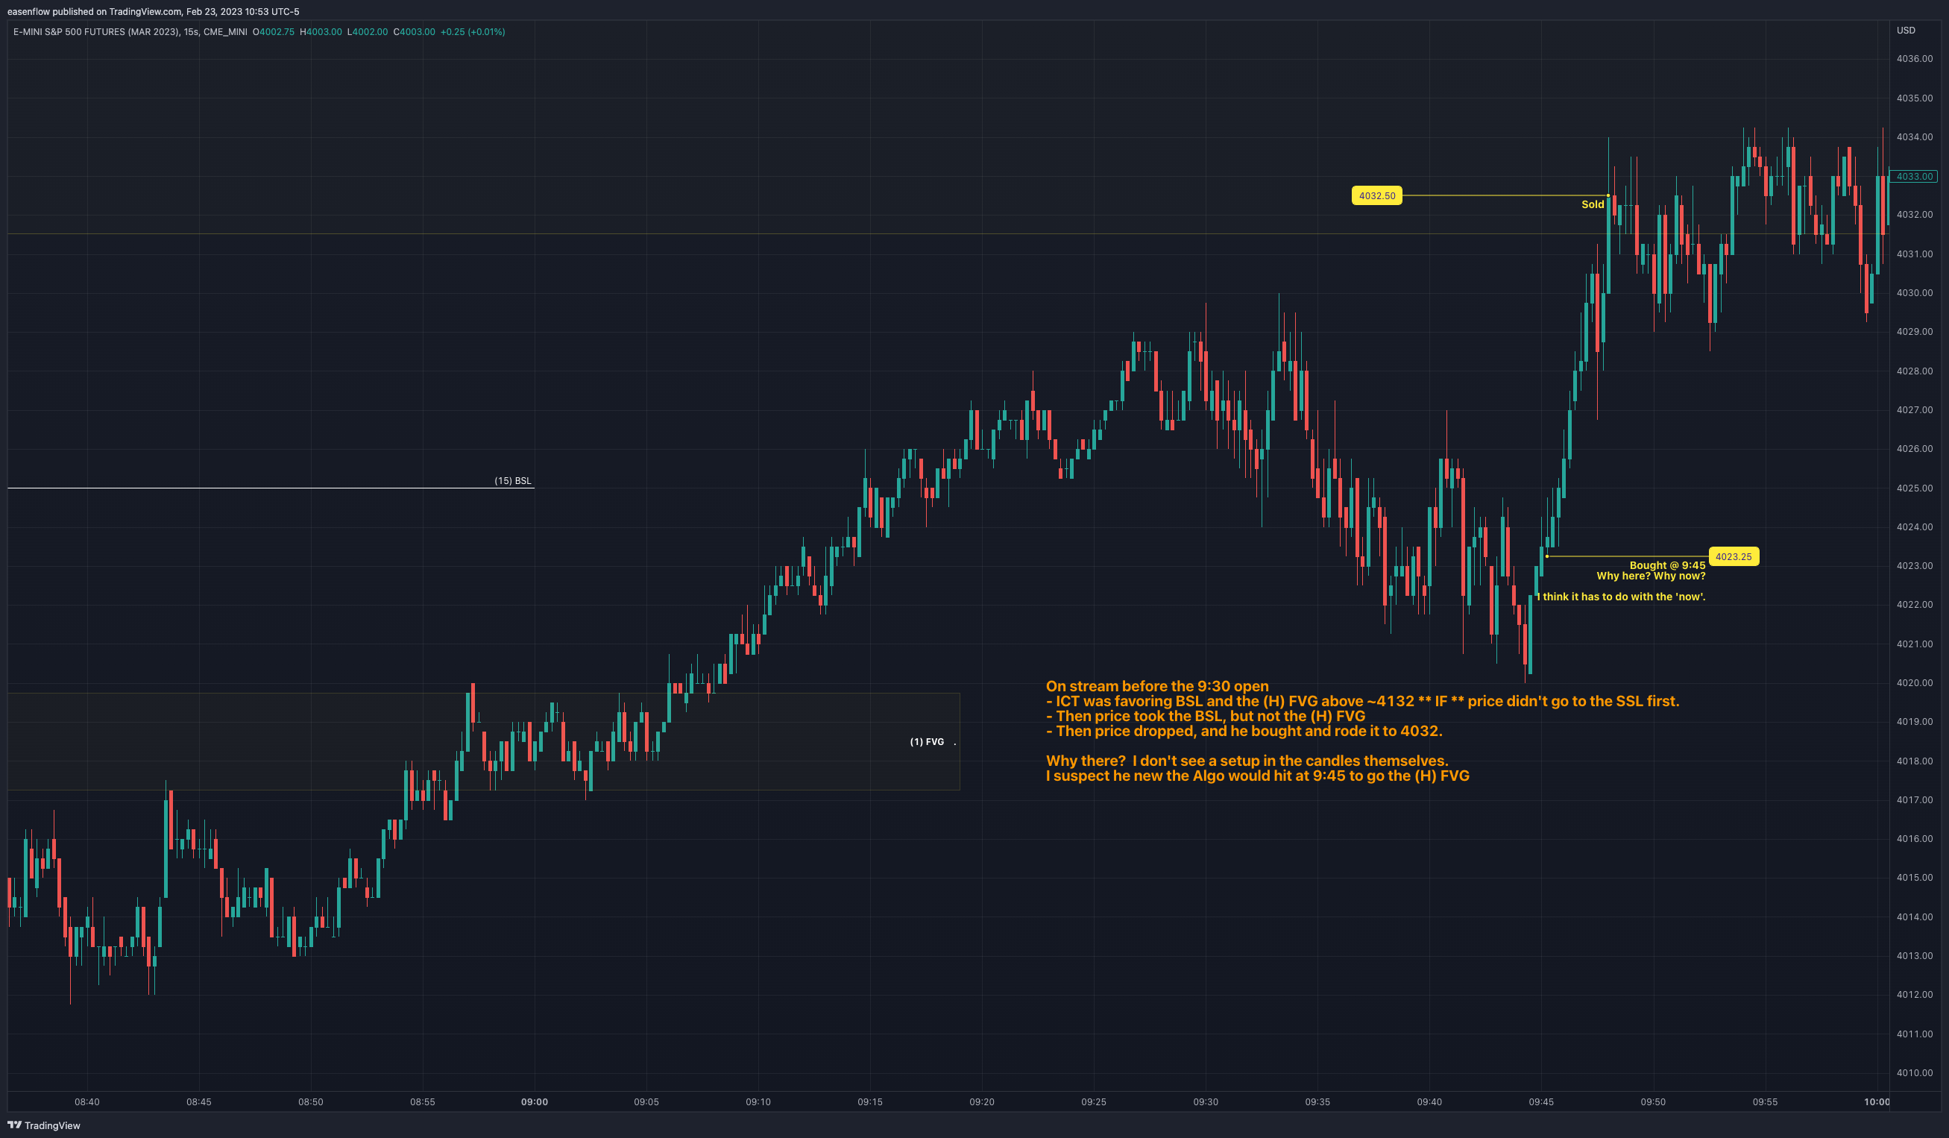The height and width of the screenshot is (1138, 1949).
Task: Click the 'On stream before the 9:30 open' text
Action: point(1157,686)
